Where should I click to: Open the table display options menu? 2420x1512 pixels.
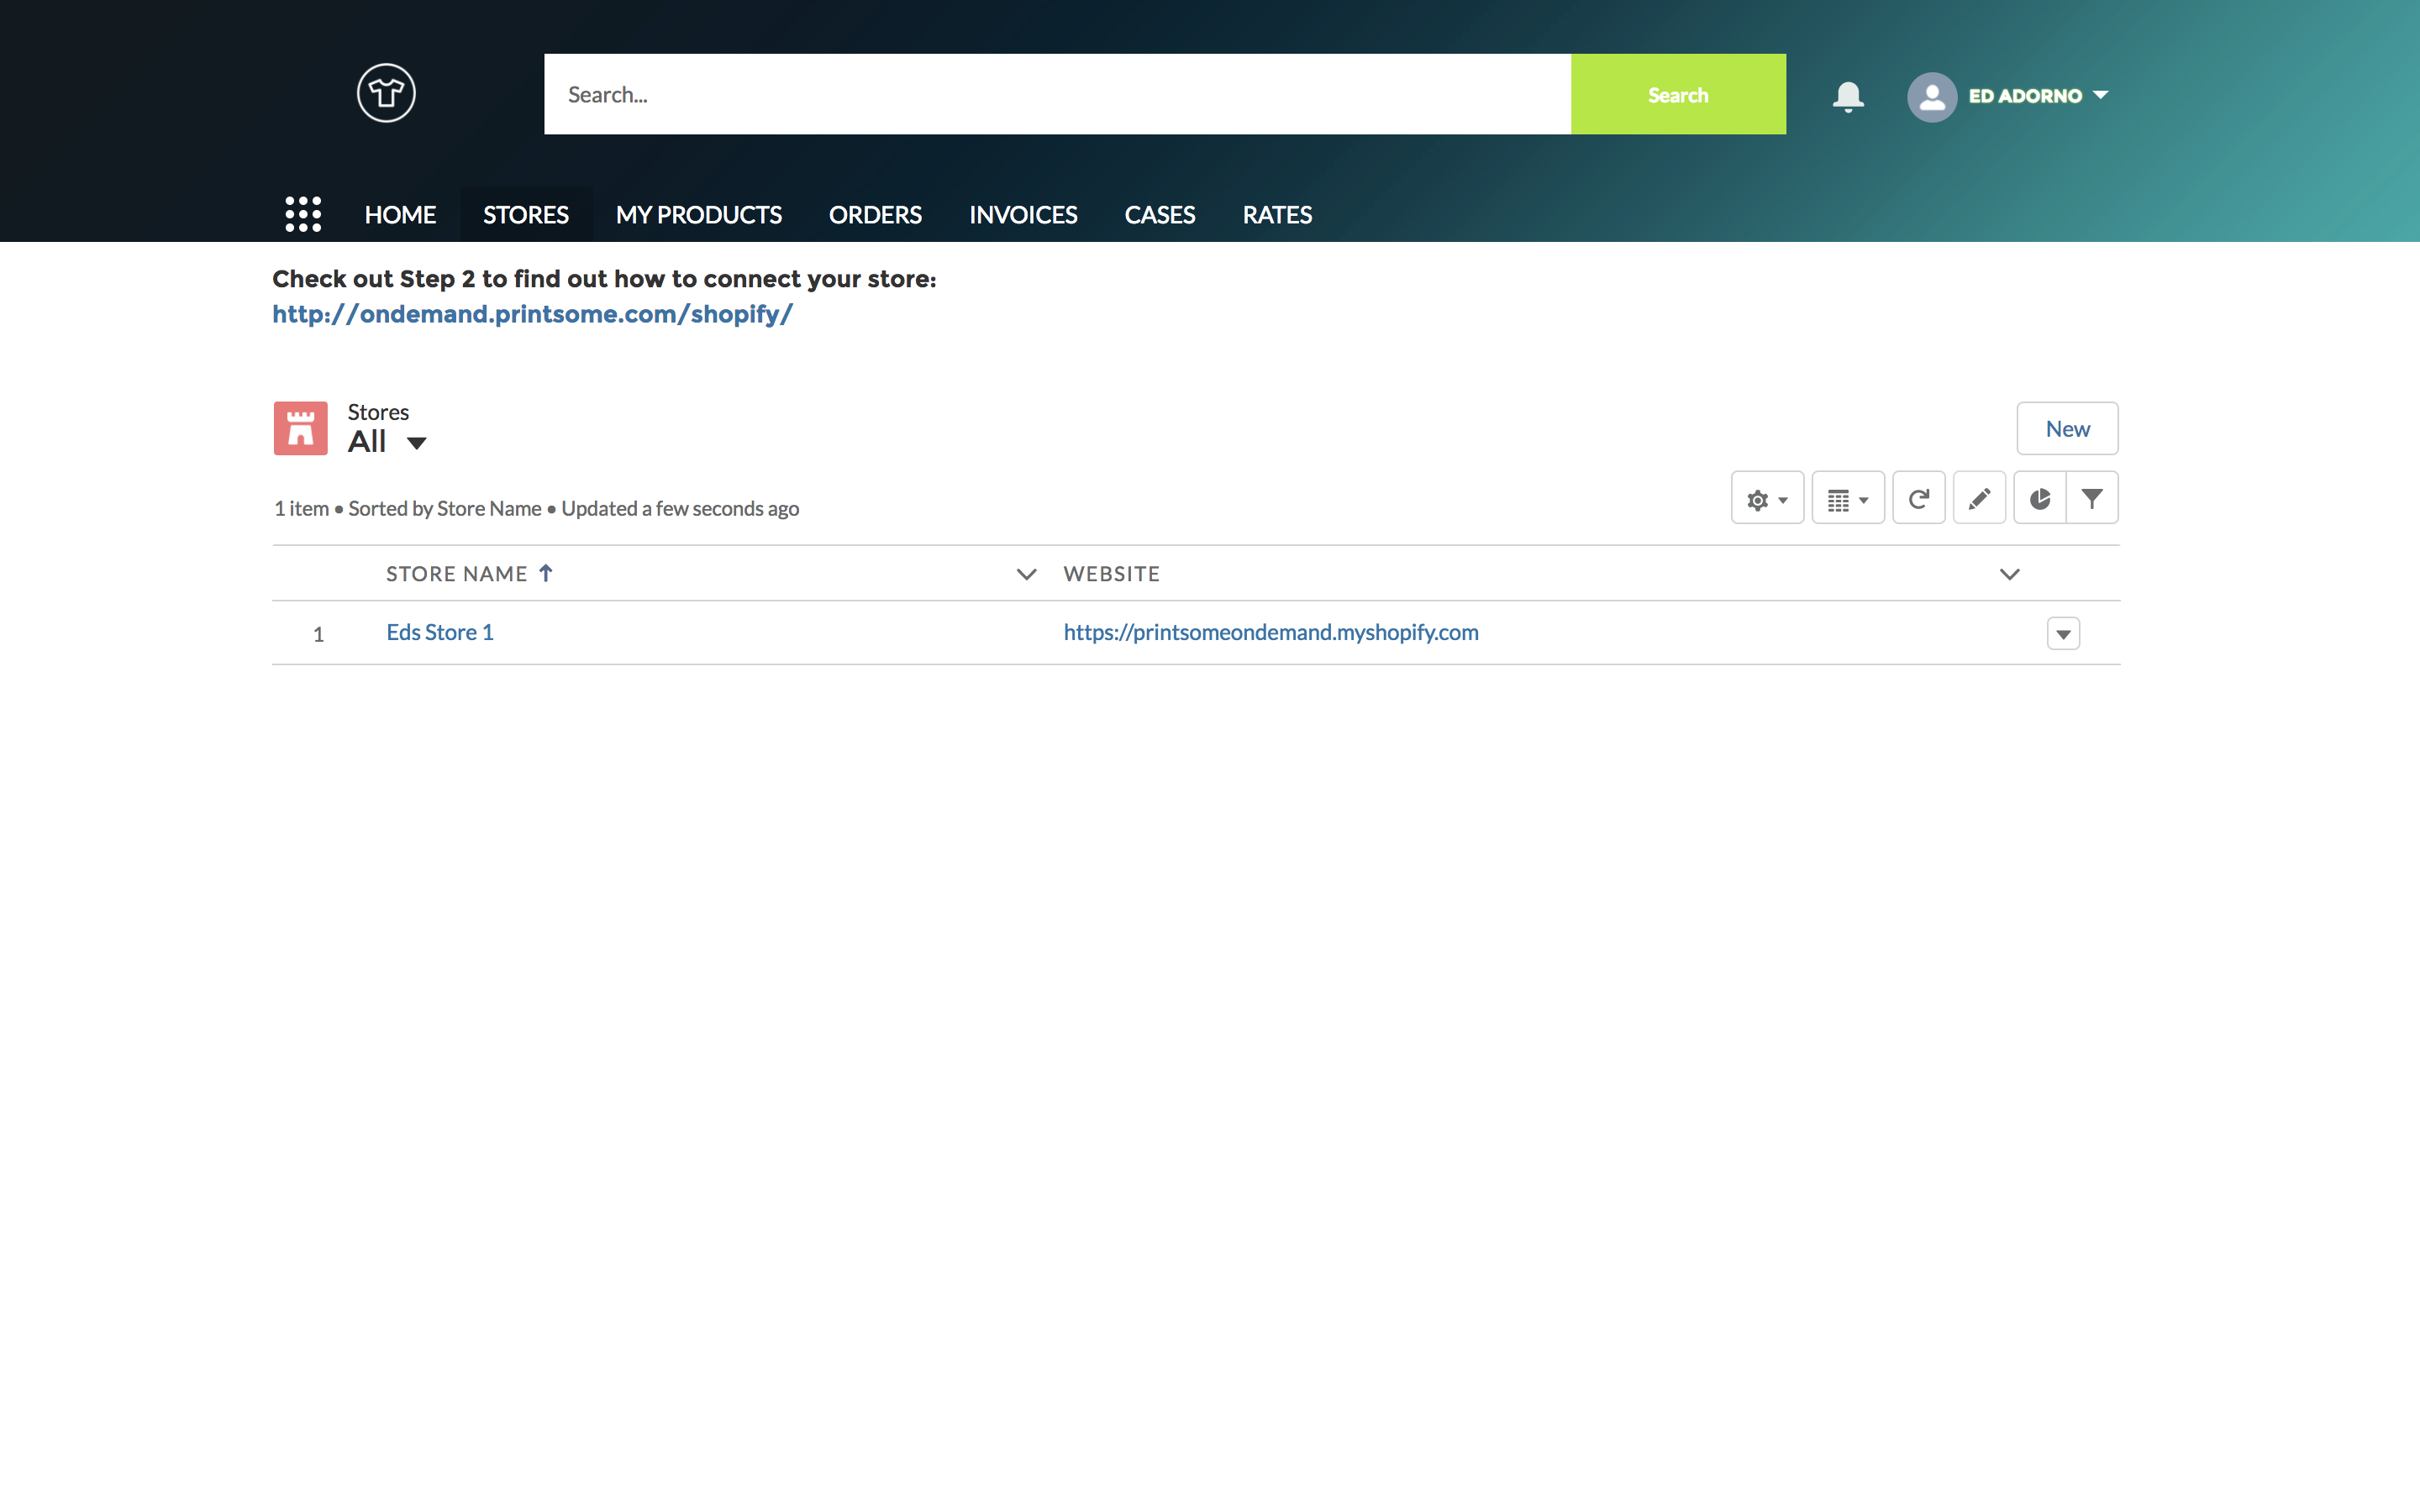click(x=1847, y=498)
